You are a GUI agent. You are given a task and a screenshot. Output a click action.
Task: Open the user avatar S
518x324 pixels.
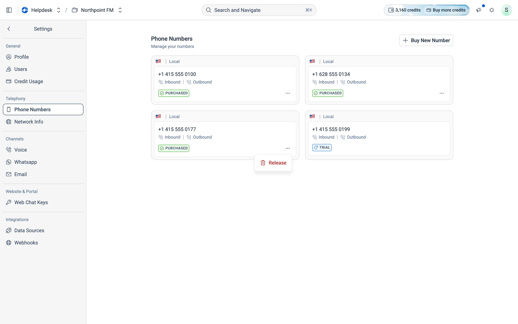coord(506,10)
